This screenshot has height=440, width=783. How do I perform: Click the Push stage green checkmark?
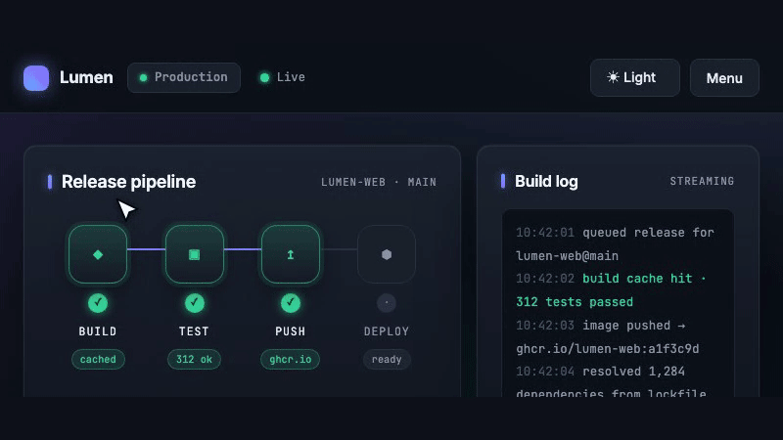pos(290,303)
